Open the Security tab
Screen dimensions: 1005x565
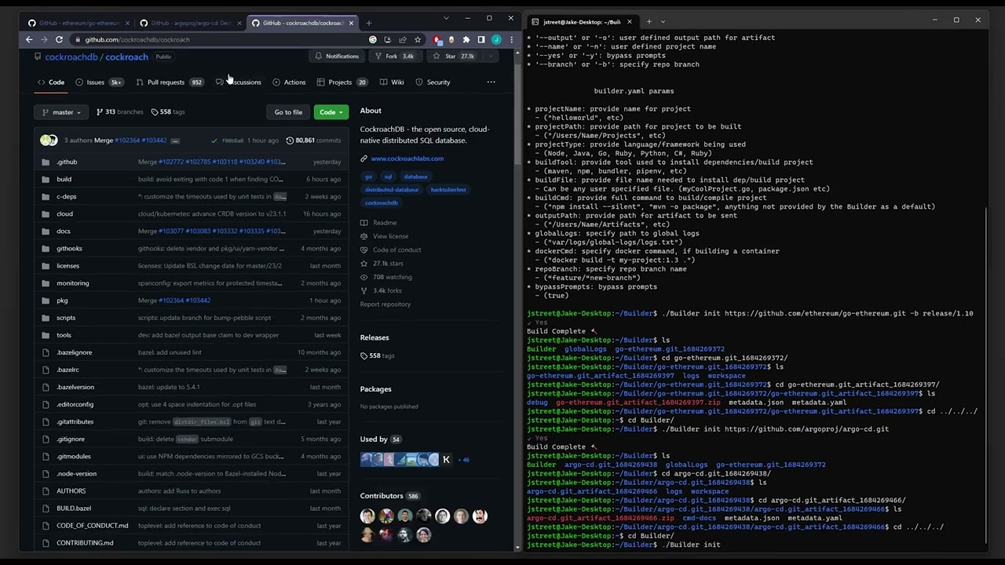(433, 82)
